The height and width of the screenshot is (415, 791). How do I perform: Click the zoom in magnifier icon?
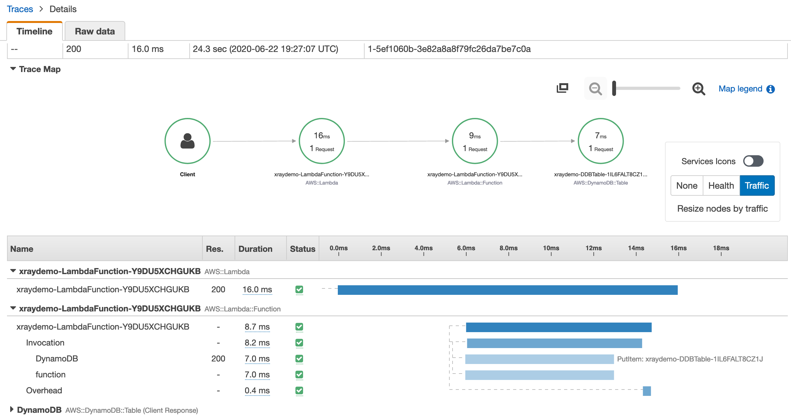click(698, 89)
